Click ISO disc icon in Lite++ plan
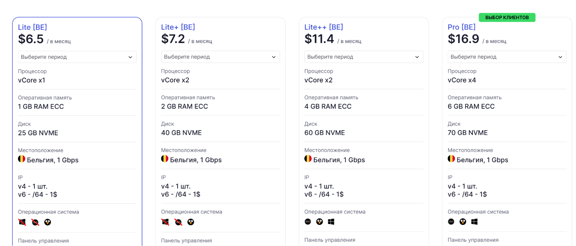The width and height of the screenshot is (576, 246). coord(308,222)
